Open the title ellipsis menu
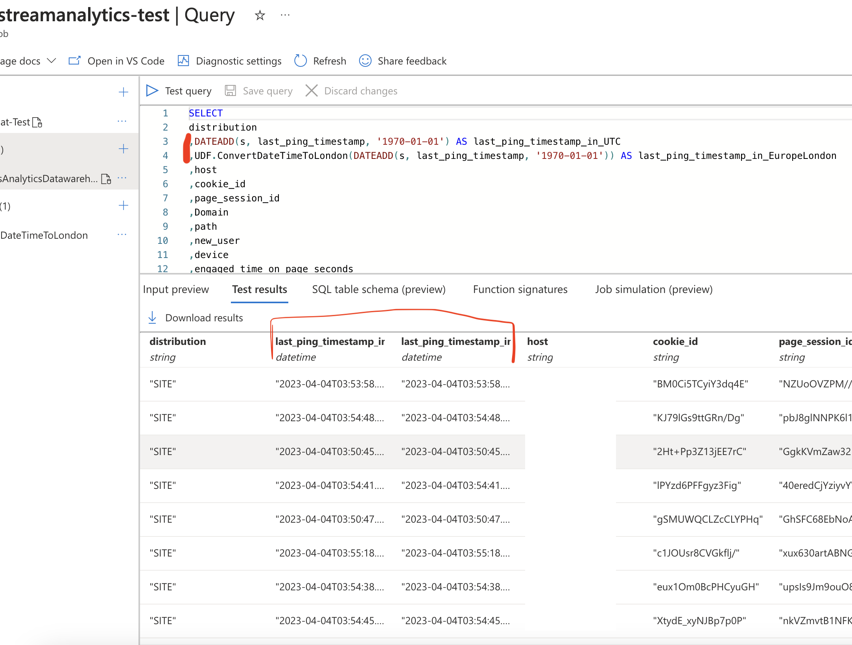The height and width of the screenshot is (645, 852). pos(285,15)
